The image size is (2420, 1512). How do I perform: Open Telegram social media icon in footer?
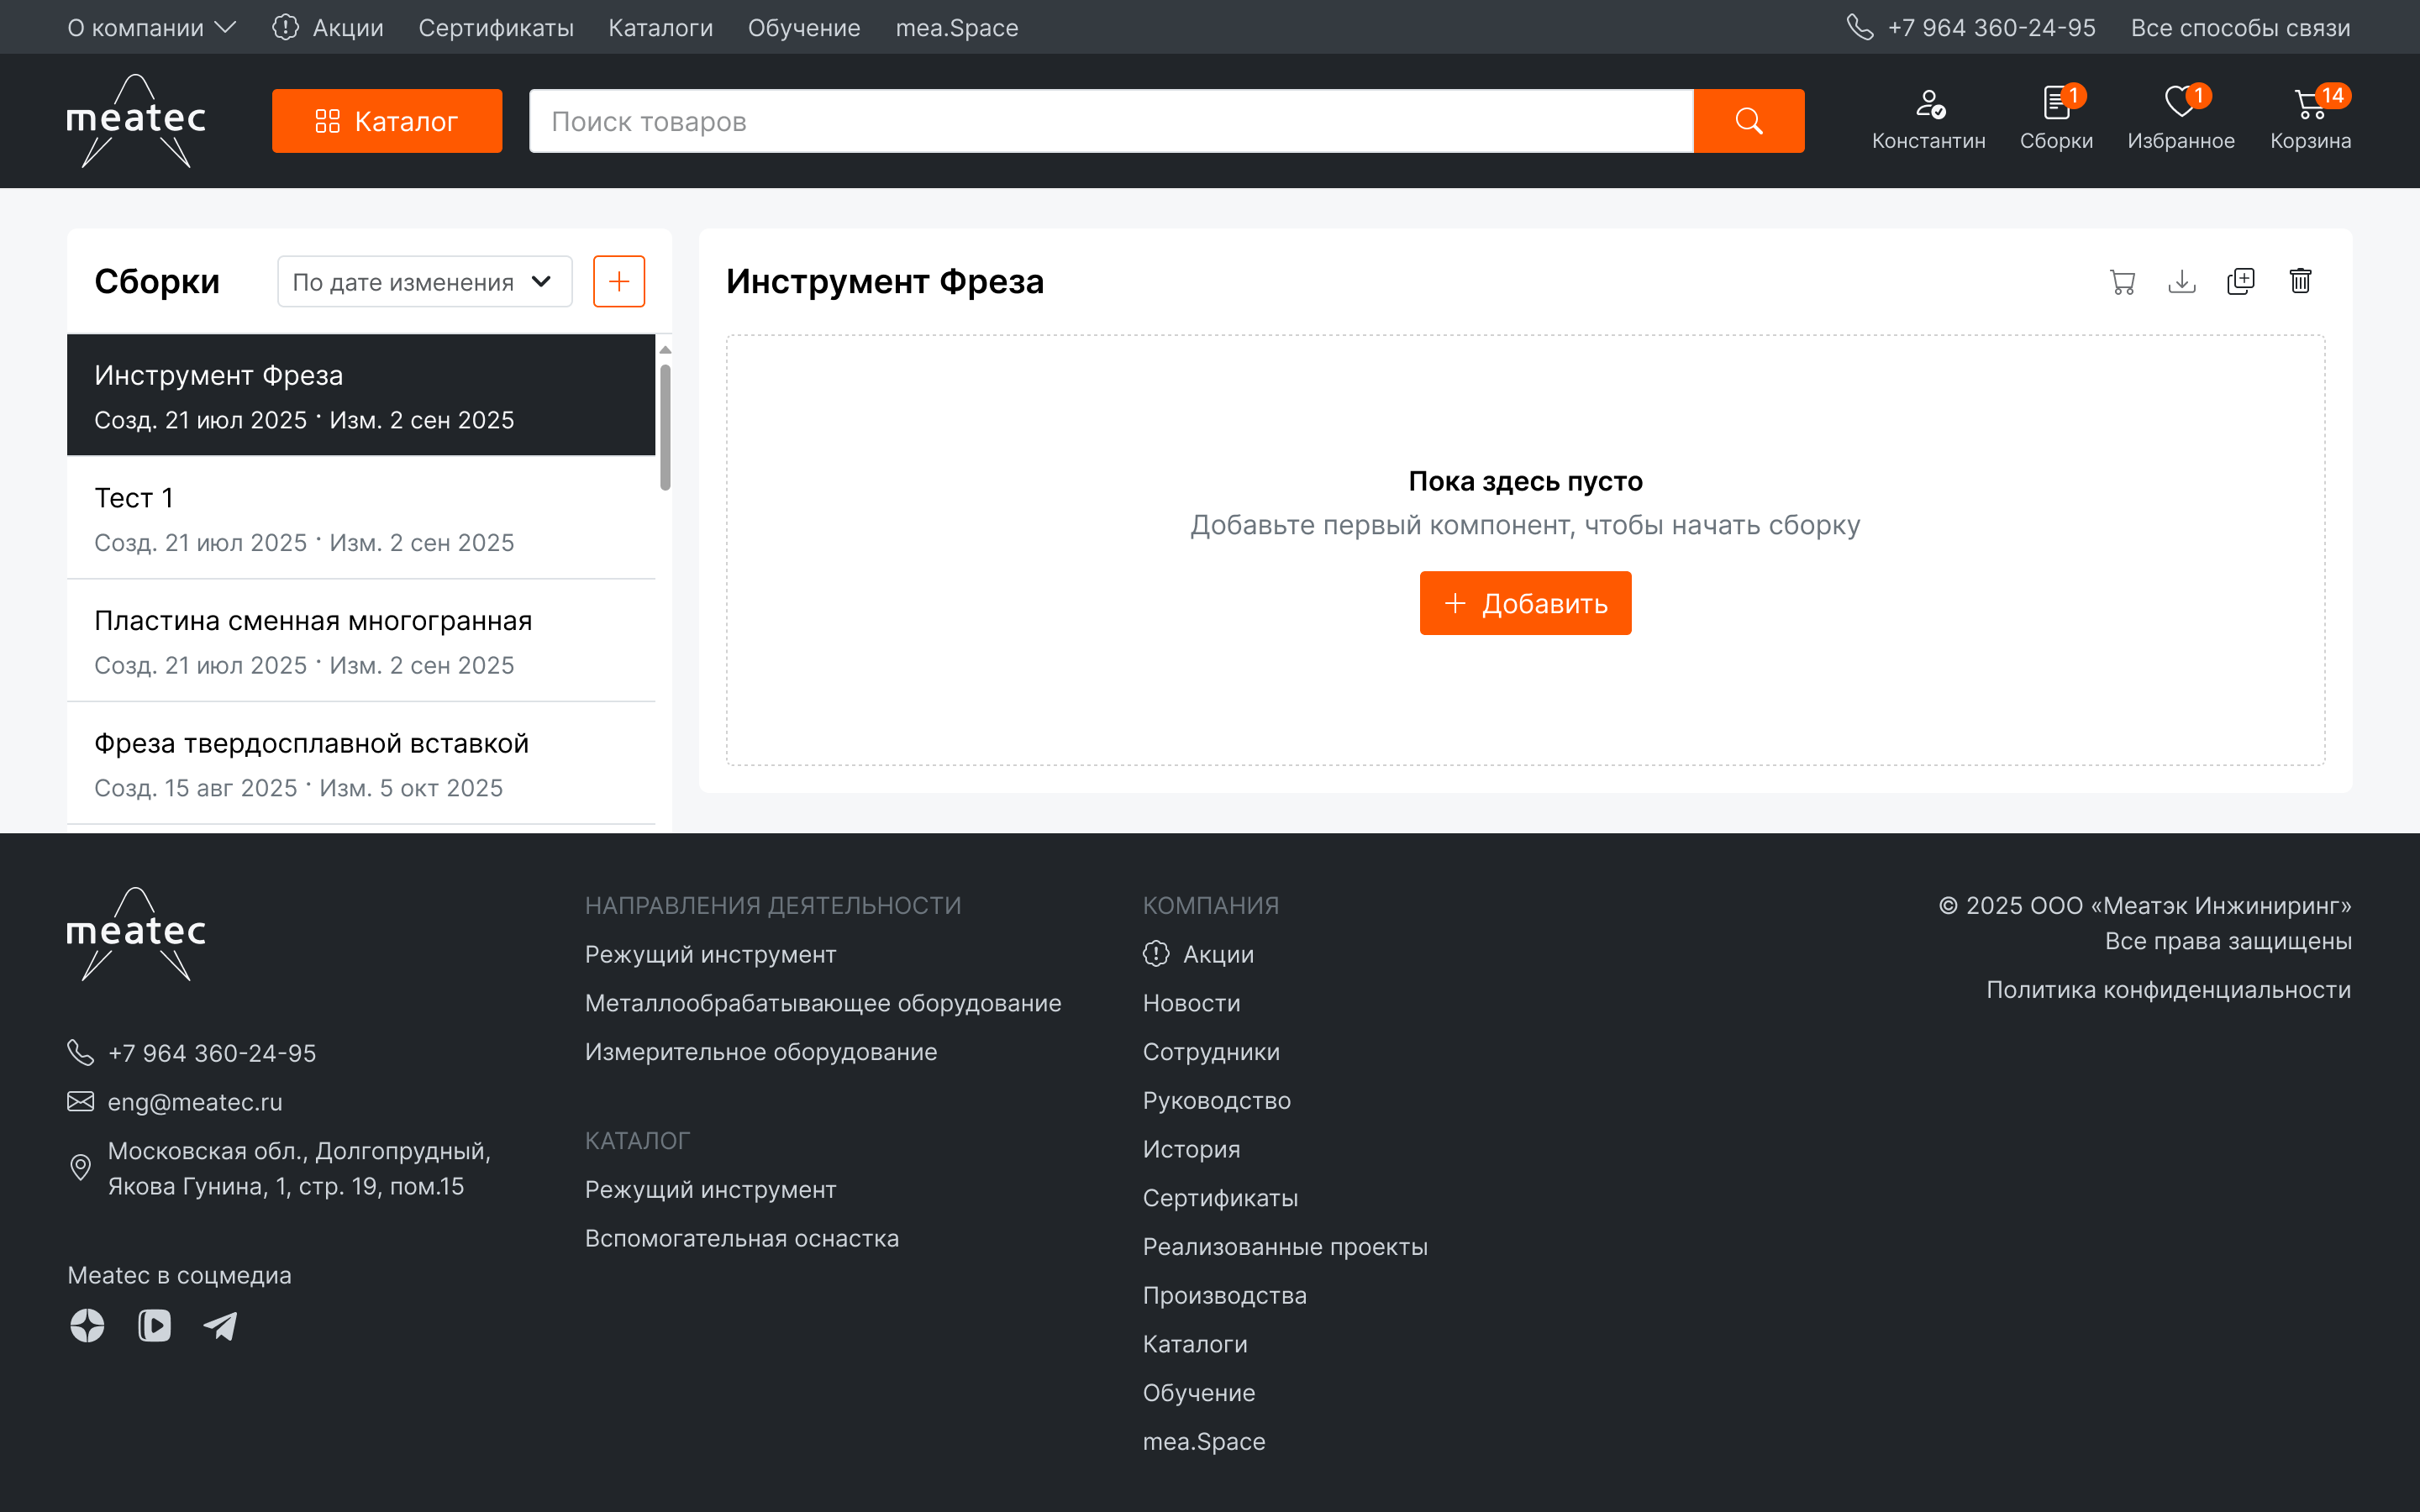220,1326
